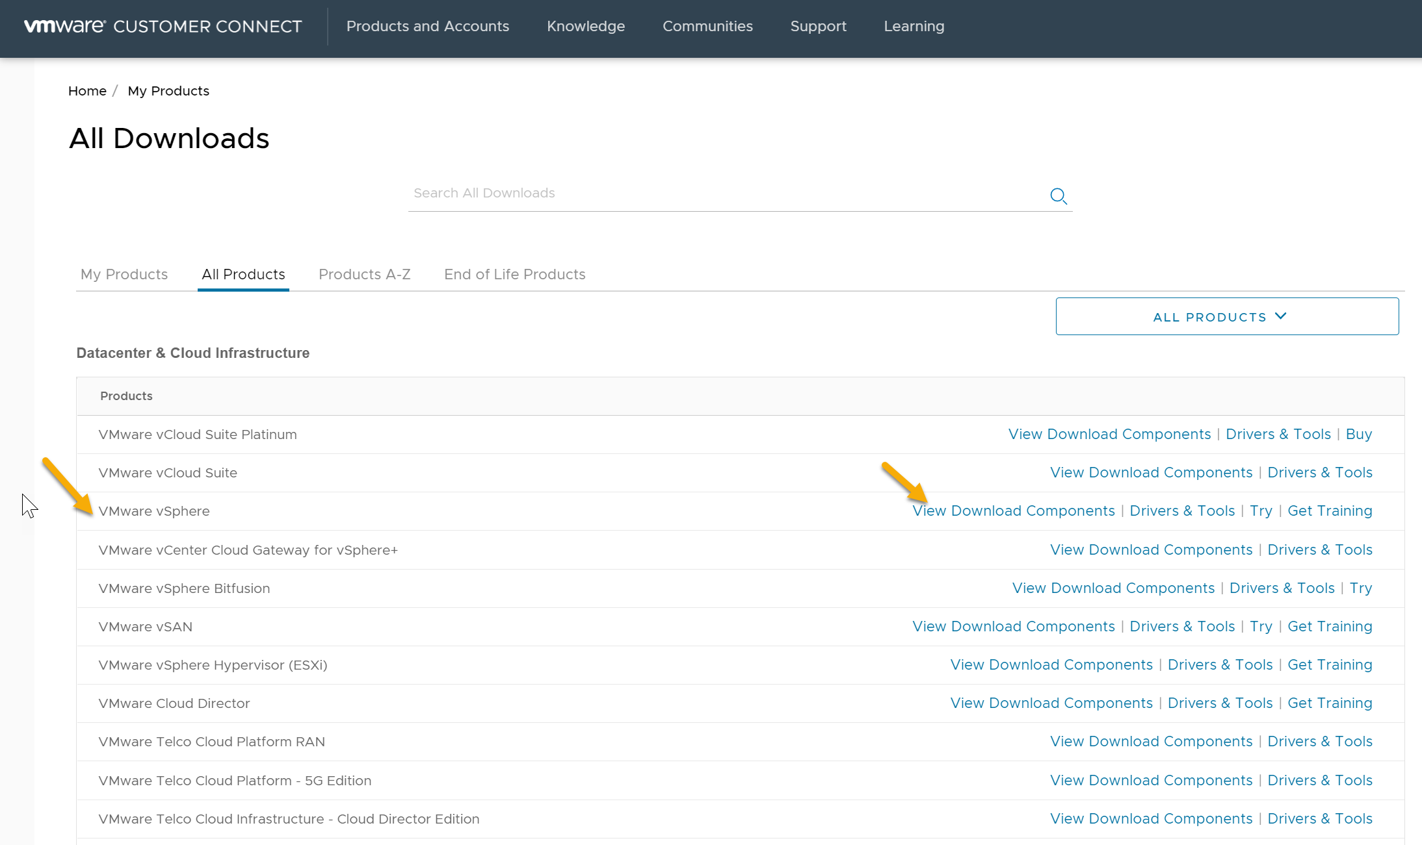The height and width of the screenshot is (845, 1422).
Task: Switch to the My Products tab
Action: pyautogui.click(x=124, y=274)
